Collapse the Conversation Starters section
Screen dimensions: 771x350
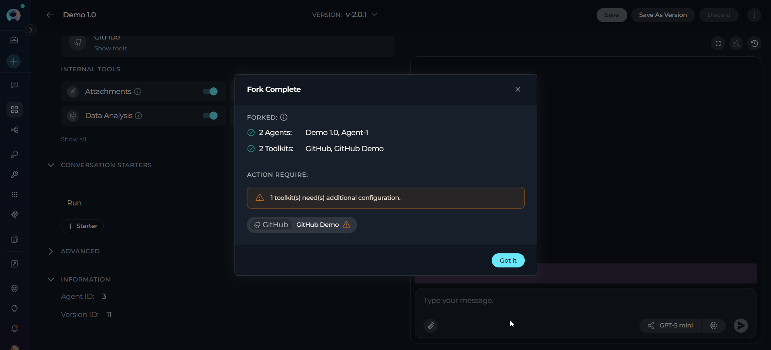(x=51, y=165)
